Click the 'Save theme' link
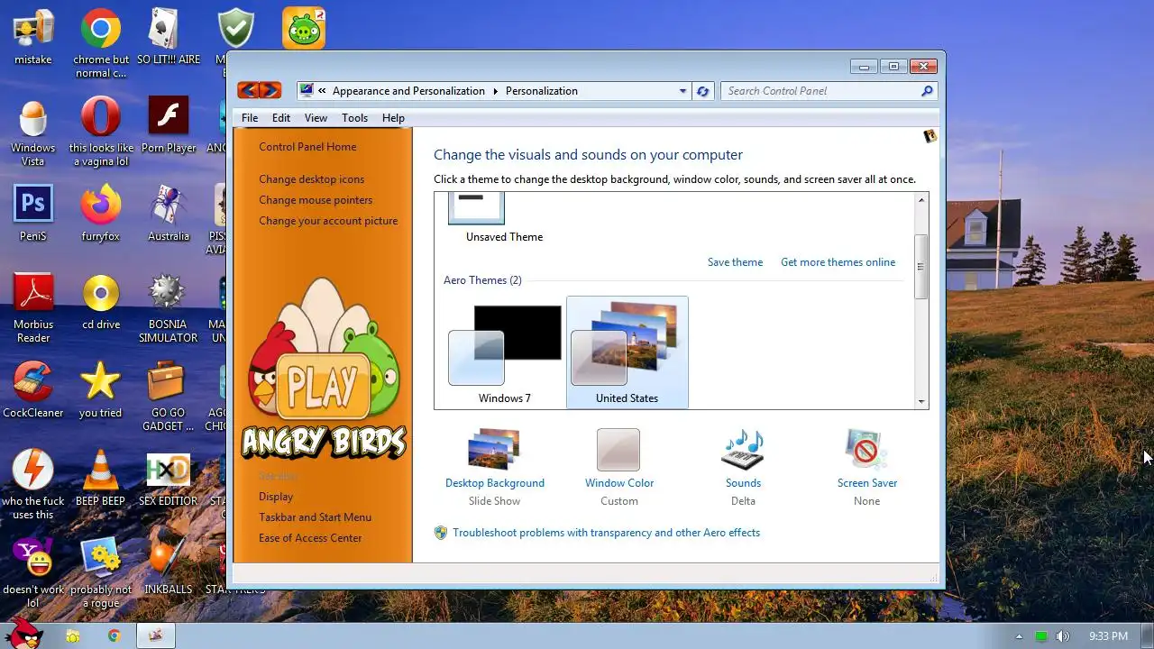The height and width of the screenshot is (649, 1154). point(735,262)
